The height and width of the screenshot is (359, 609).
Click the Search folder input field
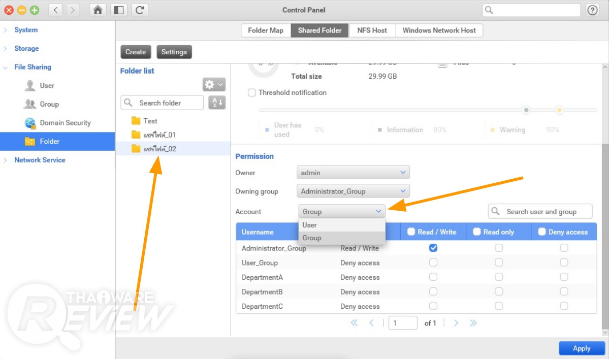[x=162, y=103]
